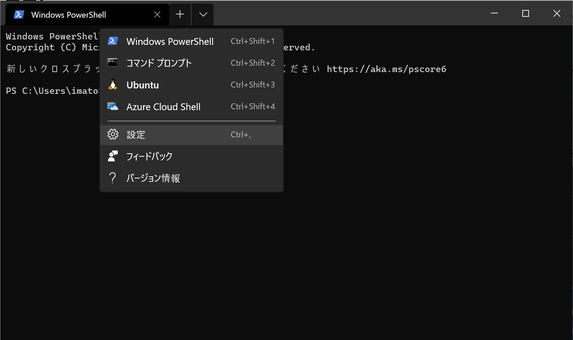This screenshot has width=573, height=340.
Task: Open コマンド プロンプト profile from the menu
Action: coord(191,63)
